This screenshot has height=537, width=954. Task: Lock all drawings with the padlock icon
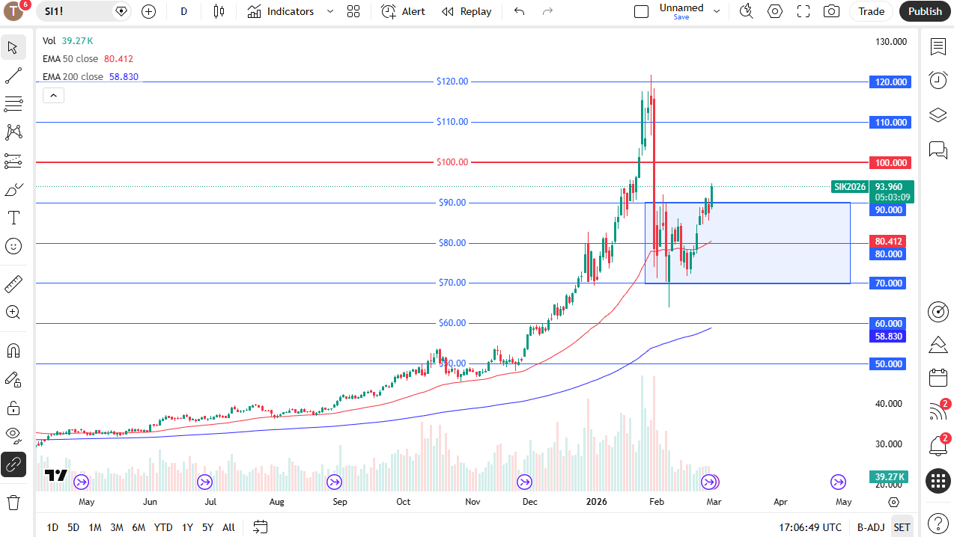[13, 408]
